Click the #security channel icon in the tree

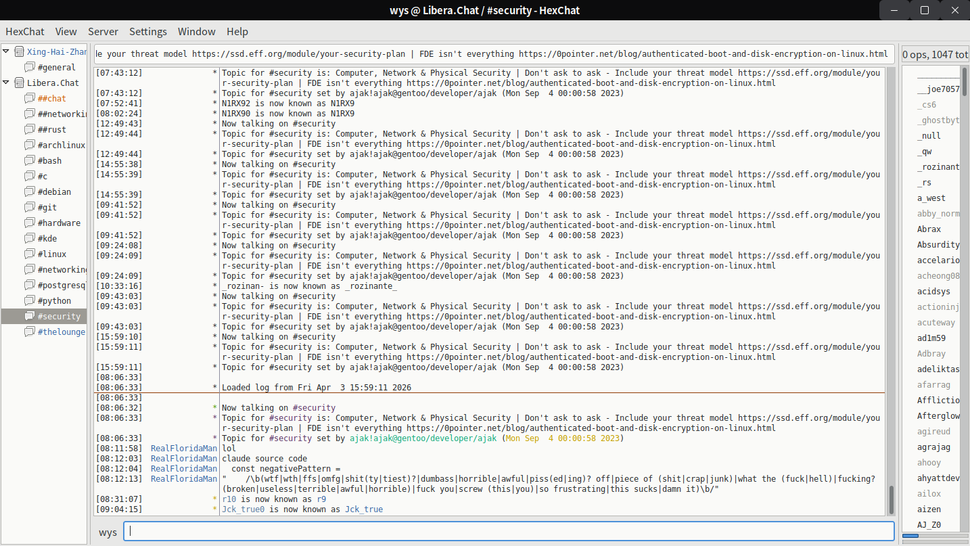coord(30,316)
